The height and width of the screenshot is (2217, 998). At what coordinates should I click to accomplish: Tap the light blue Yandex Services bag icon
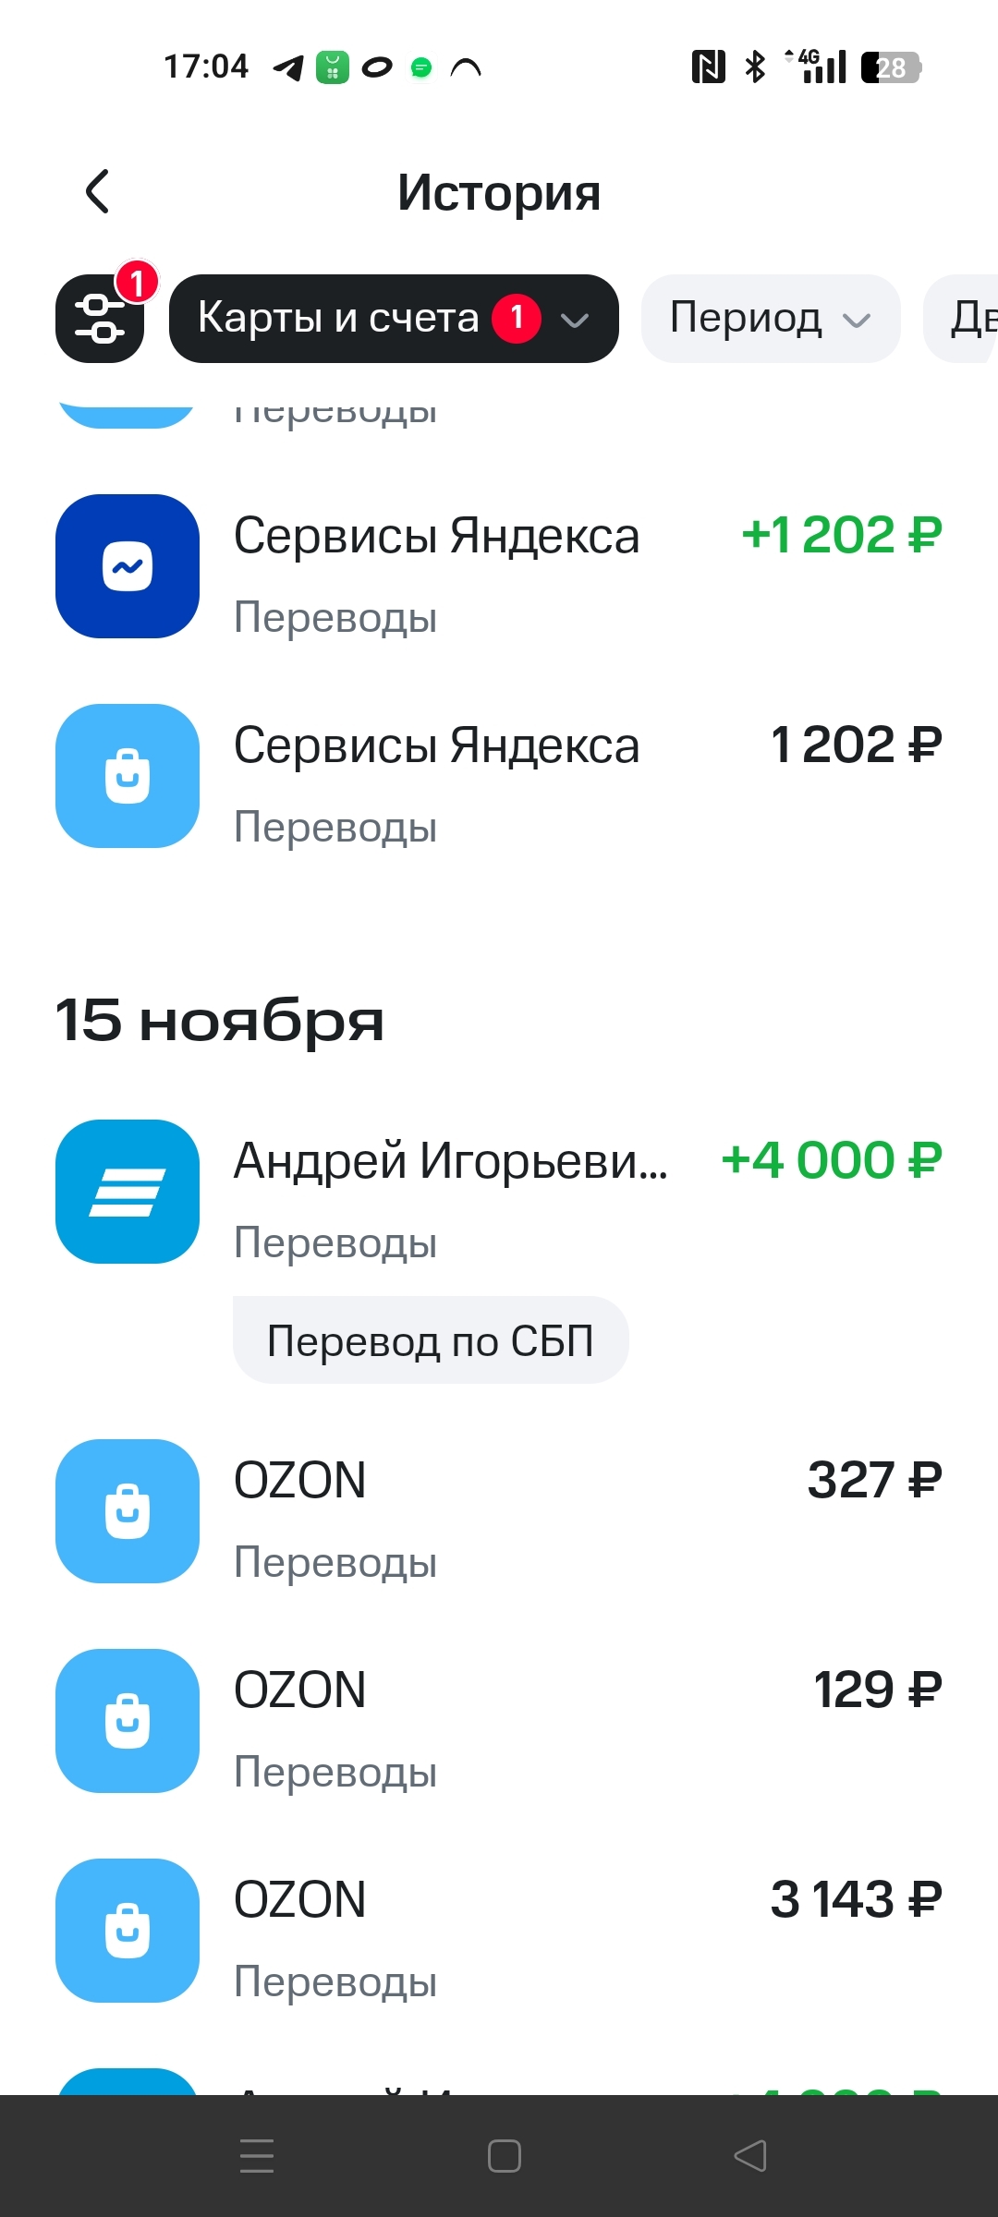pyautogui.click(x=128, y=776)
